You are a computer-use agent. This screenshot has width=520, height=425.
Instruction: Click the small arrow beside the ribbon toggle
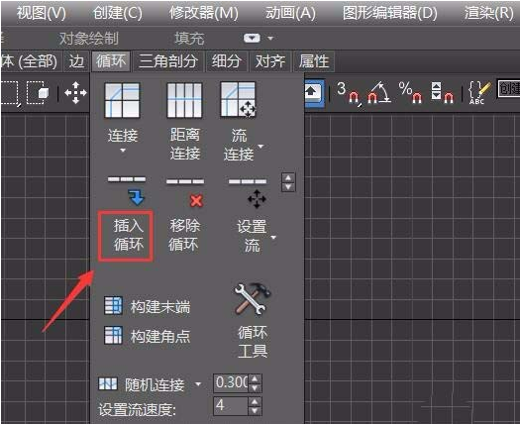(x=270, y=39)
